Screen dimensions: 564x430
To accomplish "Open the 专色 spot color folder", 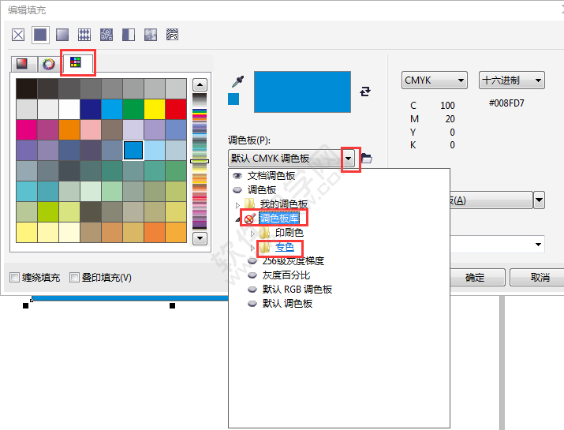I will (285, 247).
